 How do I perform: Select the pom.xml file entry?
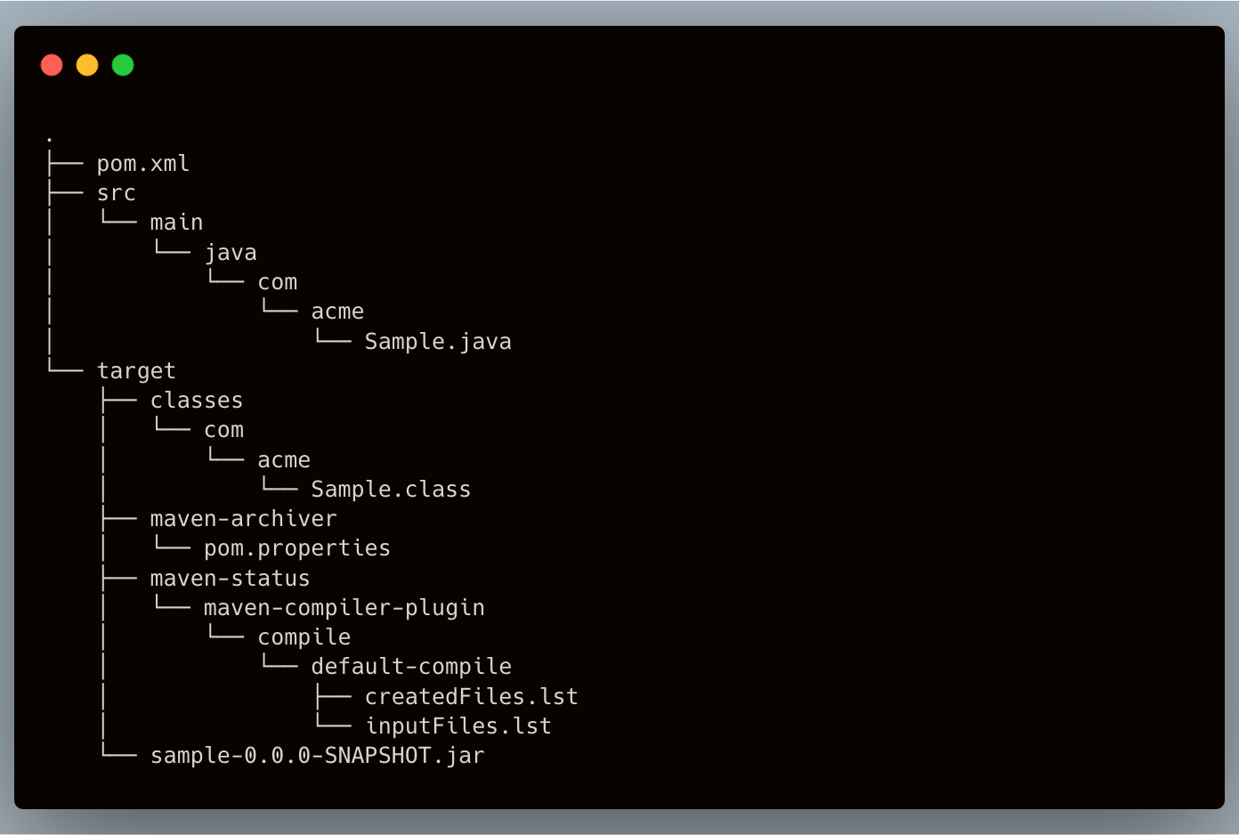(x=142, y=164)
